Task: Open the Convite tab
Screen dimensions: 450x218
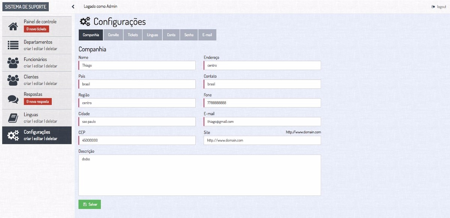Action: coord(113,35)
